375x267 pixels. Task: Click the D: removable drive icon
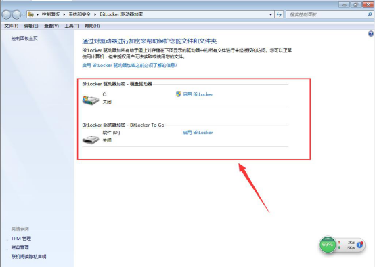(91, 140)
